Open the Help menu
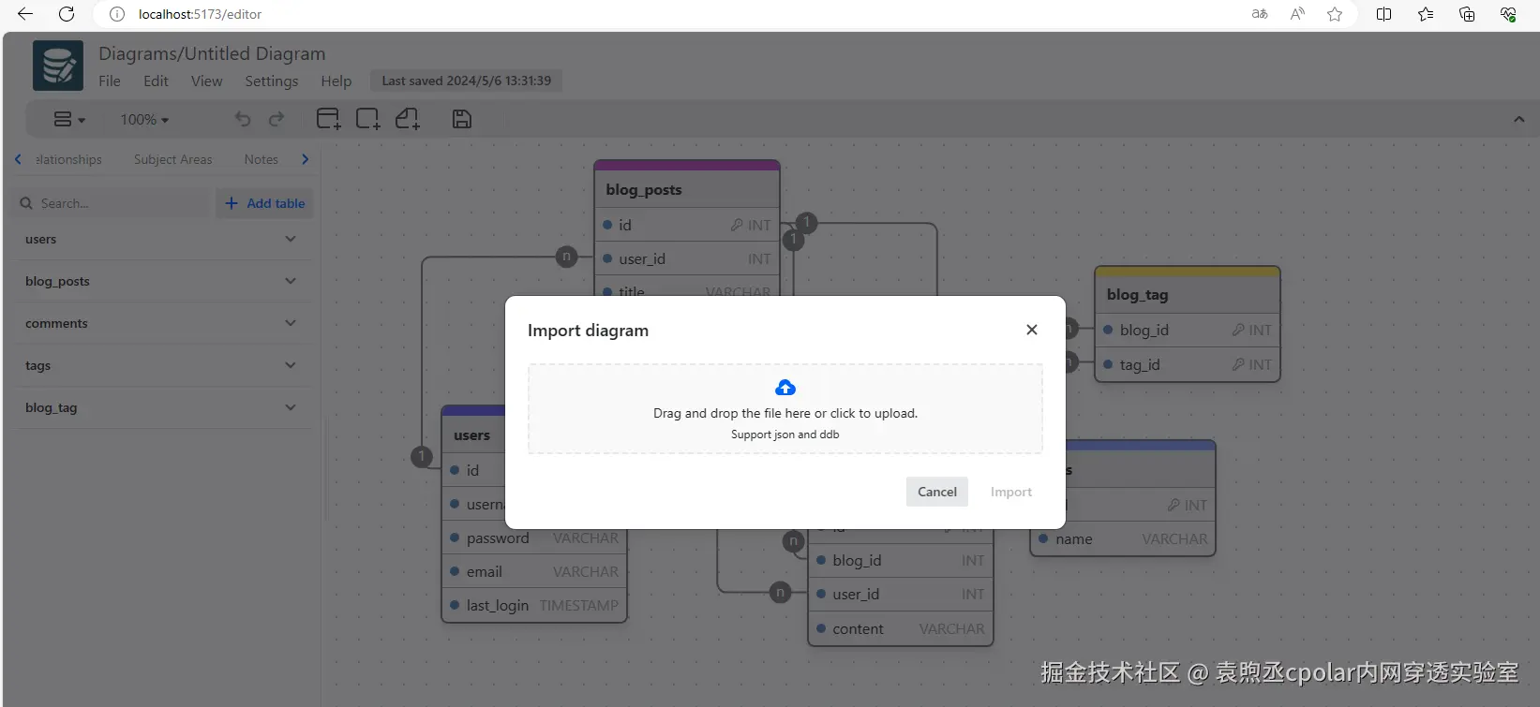Screen dimensions: 1540x707 tap(336, 81)
